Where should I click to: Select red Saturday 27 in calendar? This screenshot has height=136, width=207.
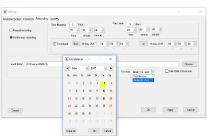tap(111, 106)
